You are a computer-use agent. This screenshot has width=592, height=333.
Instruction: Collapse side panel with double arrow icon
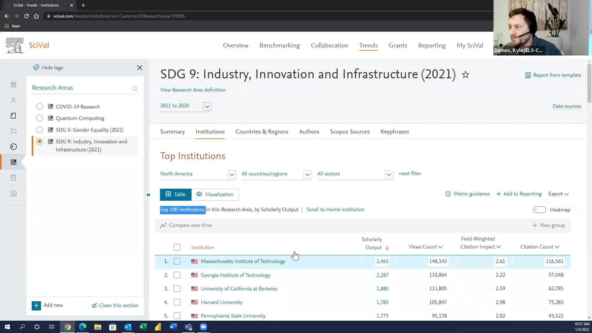pos(148,195)
